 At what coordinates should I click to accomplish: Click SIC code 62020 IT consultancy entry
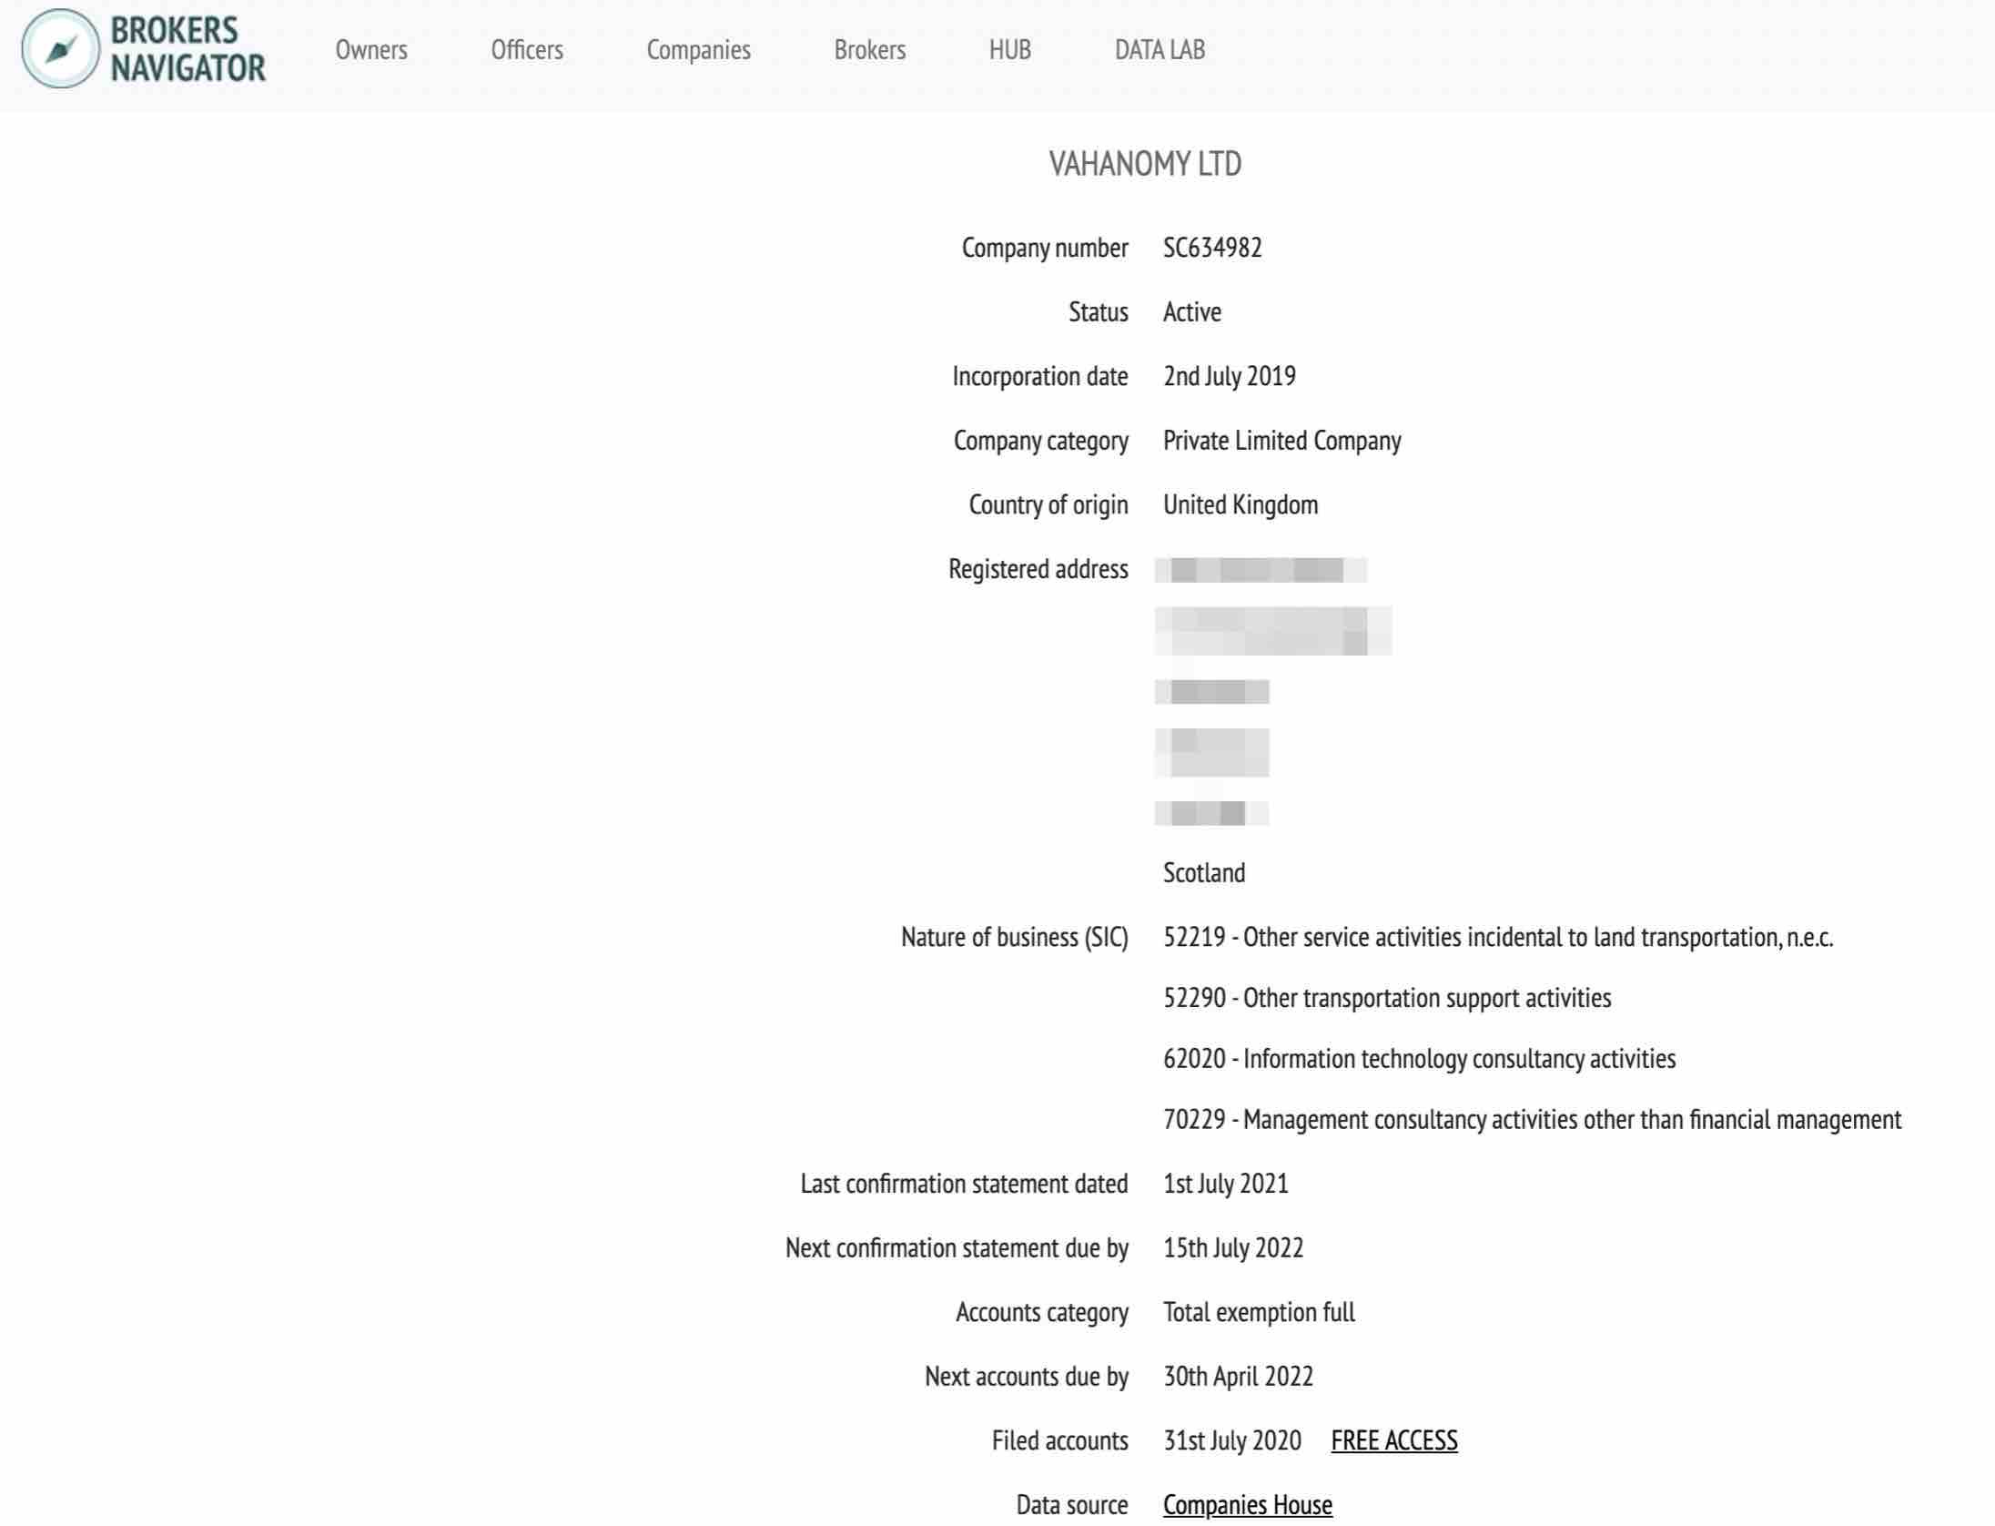pos(1419,1059)
